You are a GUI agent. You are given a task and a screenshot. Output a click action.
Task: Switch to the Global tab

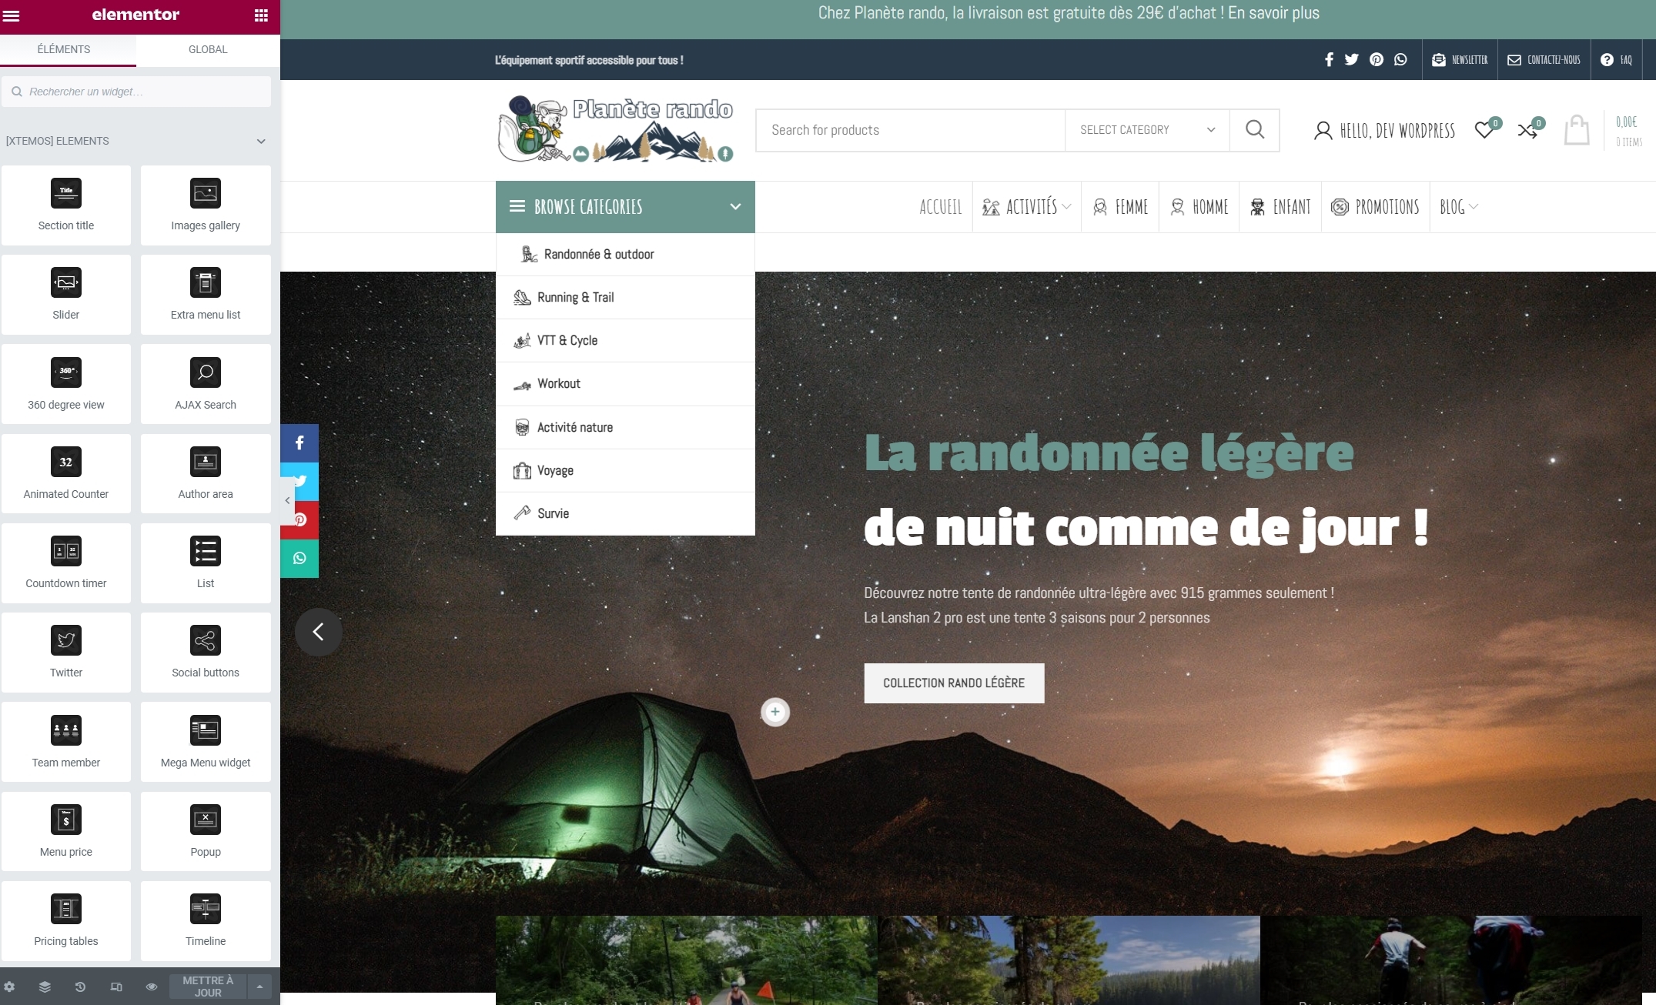pyautogui.click(x=208, y=49)
